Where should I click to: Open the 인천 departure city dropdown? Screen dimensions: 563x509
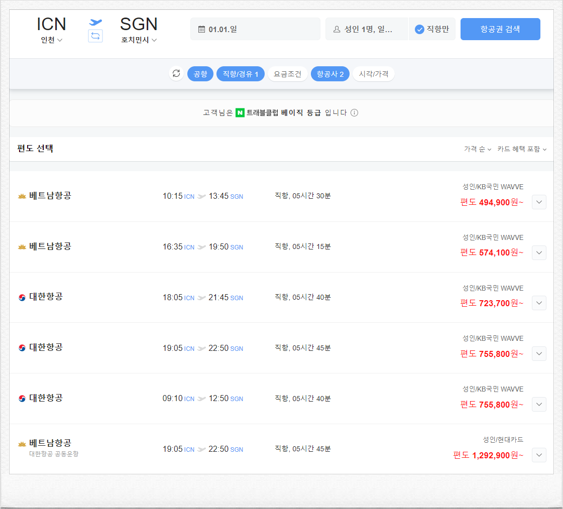pos(52,40)
